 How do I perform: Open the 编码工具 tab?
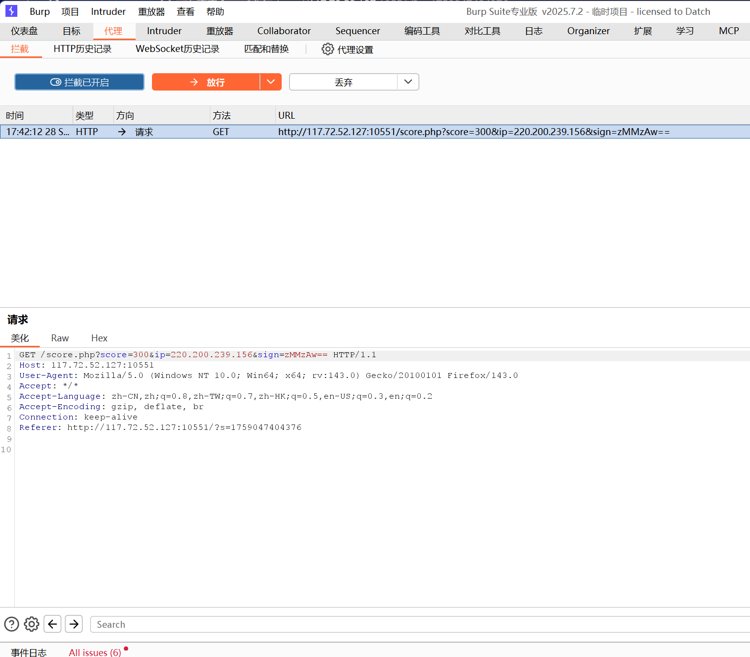click(x=422, y=31)
